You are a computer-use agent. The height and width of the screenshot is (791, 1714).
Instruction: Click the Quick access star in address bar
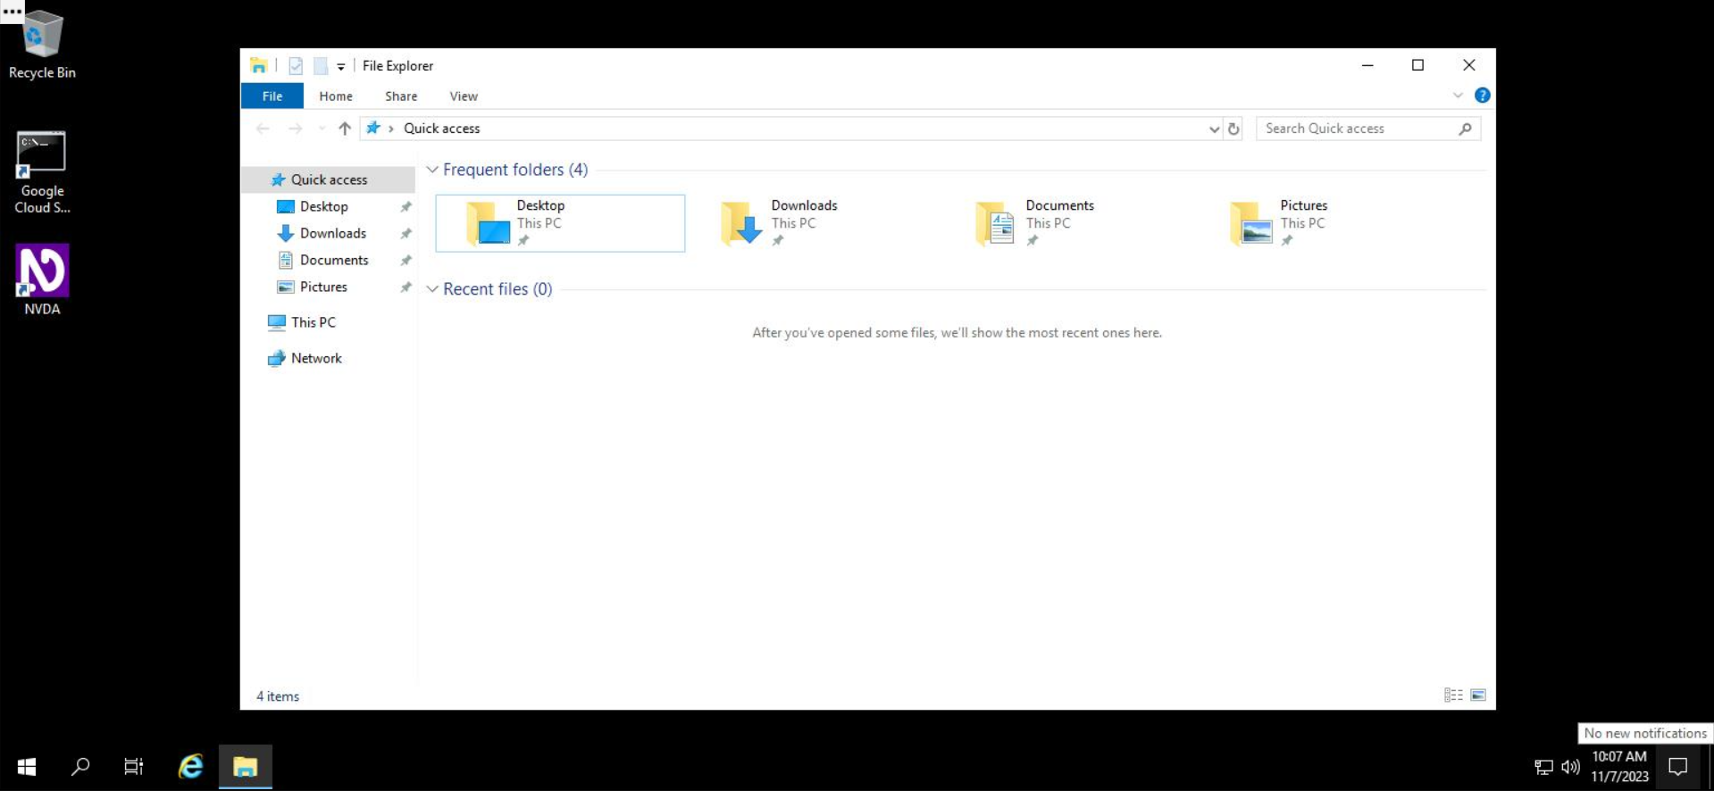(x=373, y=128)
